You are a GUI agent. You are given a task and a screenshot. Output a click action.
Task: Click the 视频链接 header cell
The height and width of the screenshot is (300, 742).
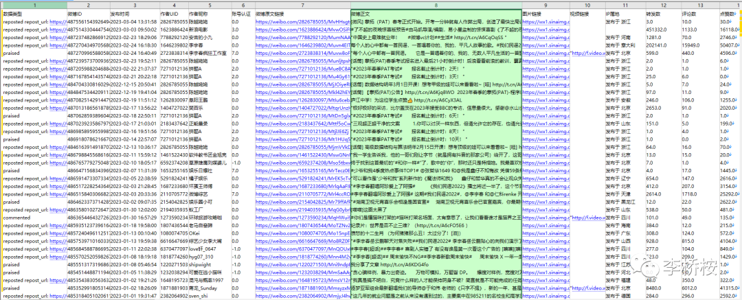tap(587, 14)
